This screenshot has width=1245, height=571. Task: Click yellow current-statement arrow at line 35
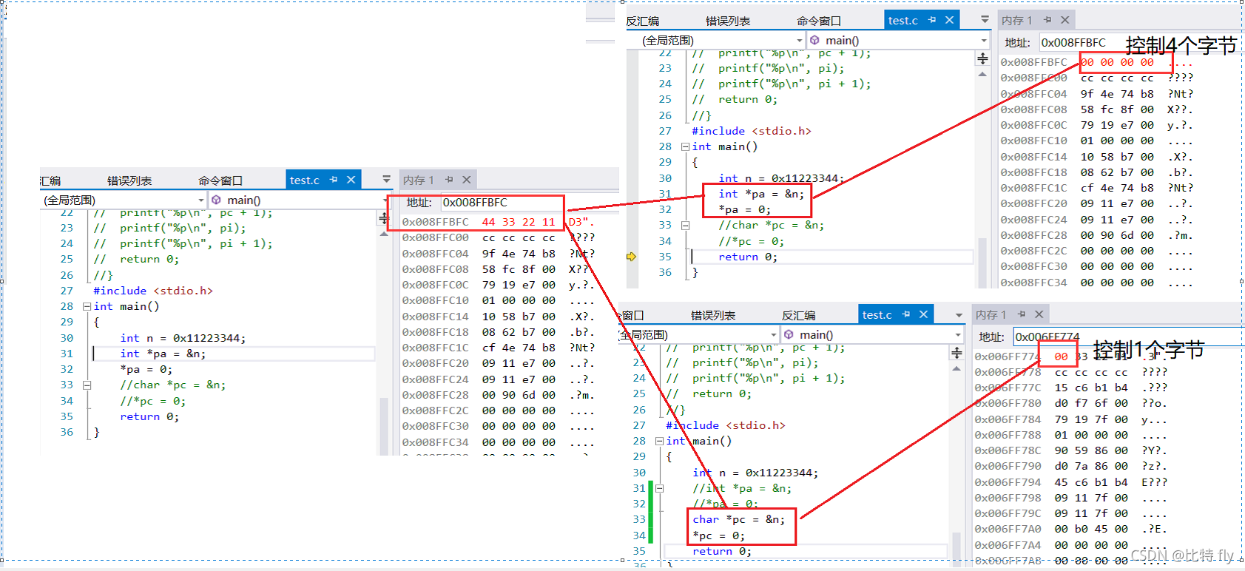pos(631,257)
